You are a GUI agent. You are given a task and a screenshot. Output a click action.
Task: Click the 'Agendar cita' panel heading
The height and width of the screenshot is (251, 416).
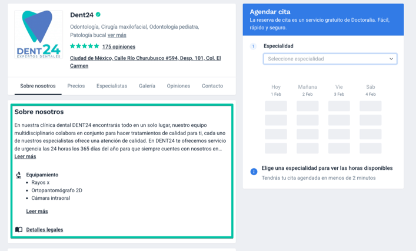click(x=270, y=12)
